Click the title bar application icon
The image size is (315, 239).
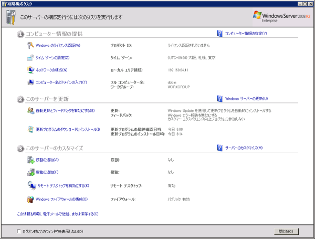coord(4,4)
